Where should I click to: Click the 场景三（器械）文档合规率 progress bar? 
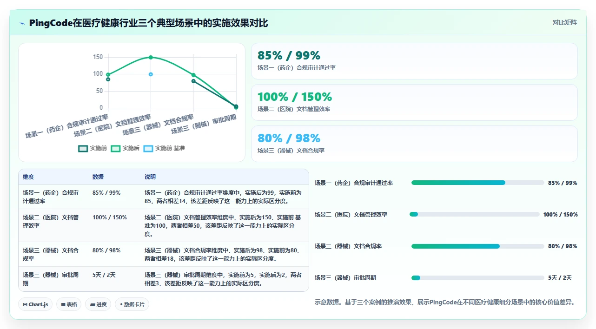[x=477, y=246]
